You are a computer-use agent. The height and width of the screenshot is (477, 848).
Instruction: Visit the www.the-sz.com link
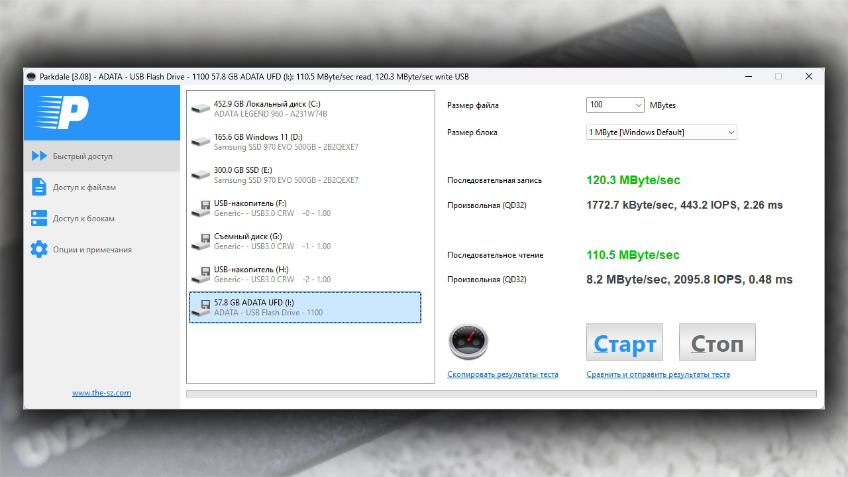coord(101,393)
